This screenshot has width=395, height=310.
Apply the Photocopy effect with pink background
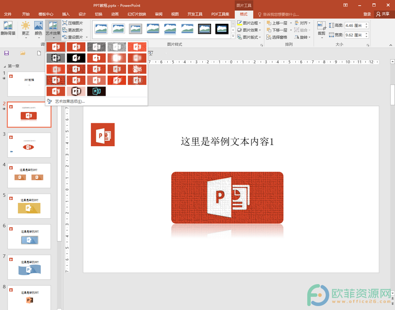[76, 91]
